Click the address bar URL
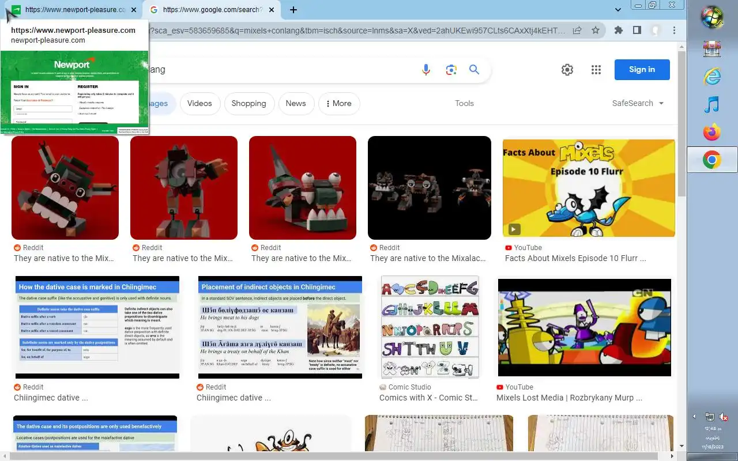Viewport: 738px width, 461px height. pos(357,30)
